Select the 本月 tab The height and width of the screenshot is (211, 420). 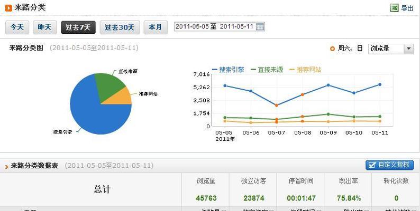point(156,27)
